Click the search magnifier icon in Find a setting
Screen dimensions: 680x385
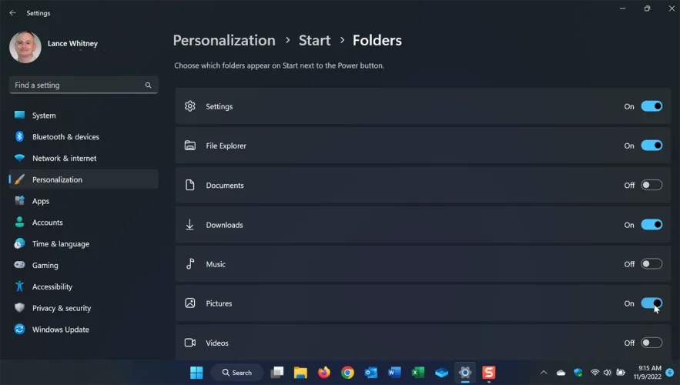[x=149, y=85]
